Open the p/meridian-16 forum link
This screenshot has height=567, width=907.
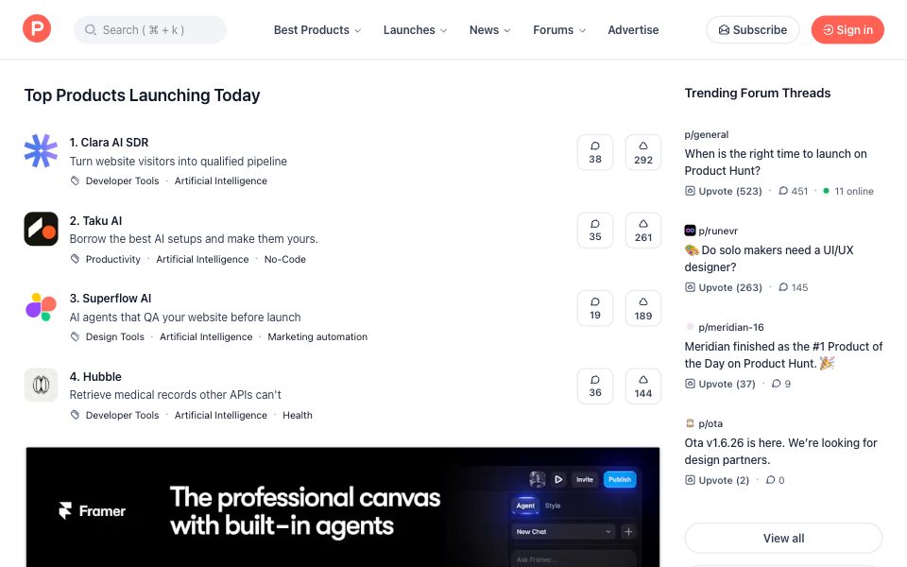pyautogui.click(x=730, y=327)
